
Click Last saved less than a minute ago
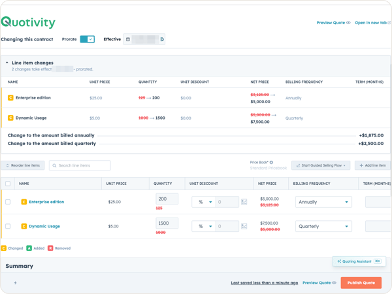tap(264, 283)
